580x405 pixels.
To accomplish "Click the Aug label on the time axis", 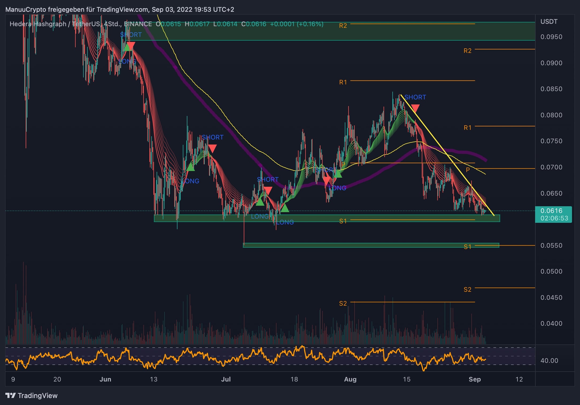I will (x=350, y=379).
